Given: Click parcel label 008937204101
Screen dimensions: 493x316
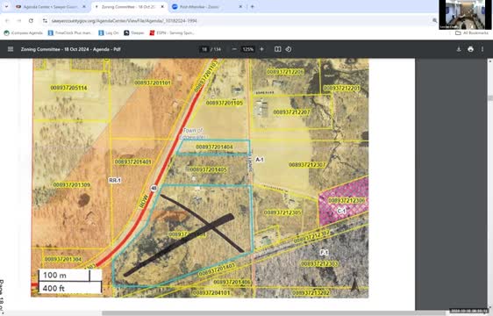Looking at the screenshot, I should click(211, 293).
